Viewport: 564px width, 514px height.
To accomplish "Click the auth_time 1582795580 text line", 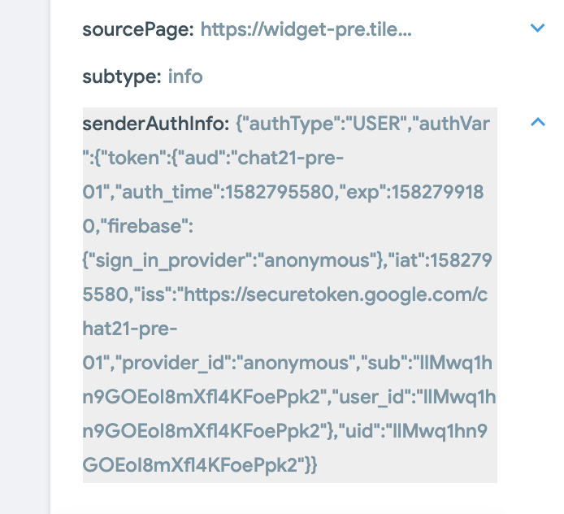I will point(283,192).
